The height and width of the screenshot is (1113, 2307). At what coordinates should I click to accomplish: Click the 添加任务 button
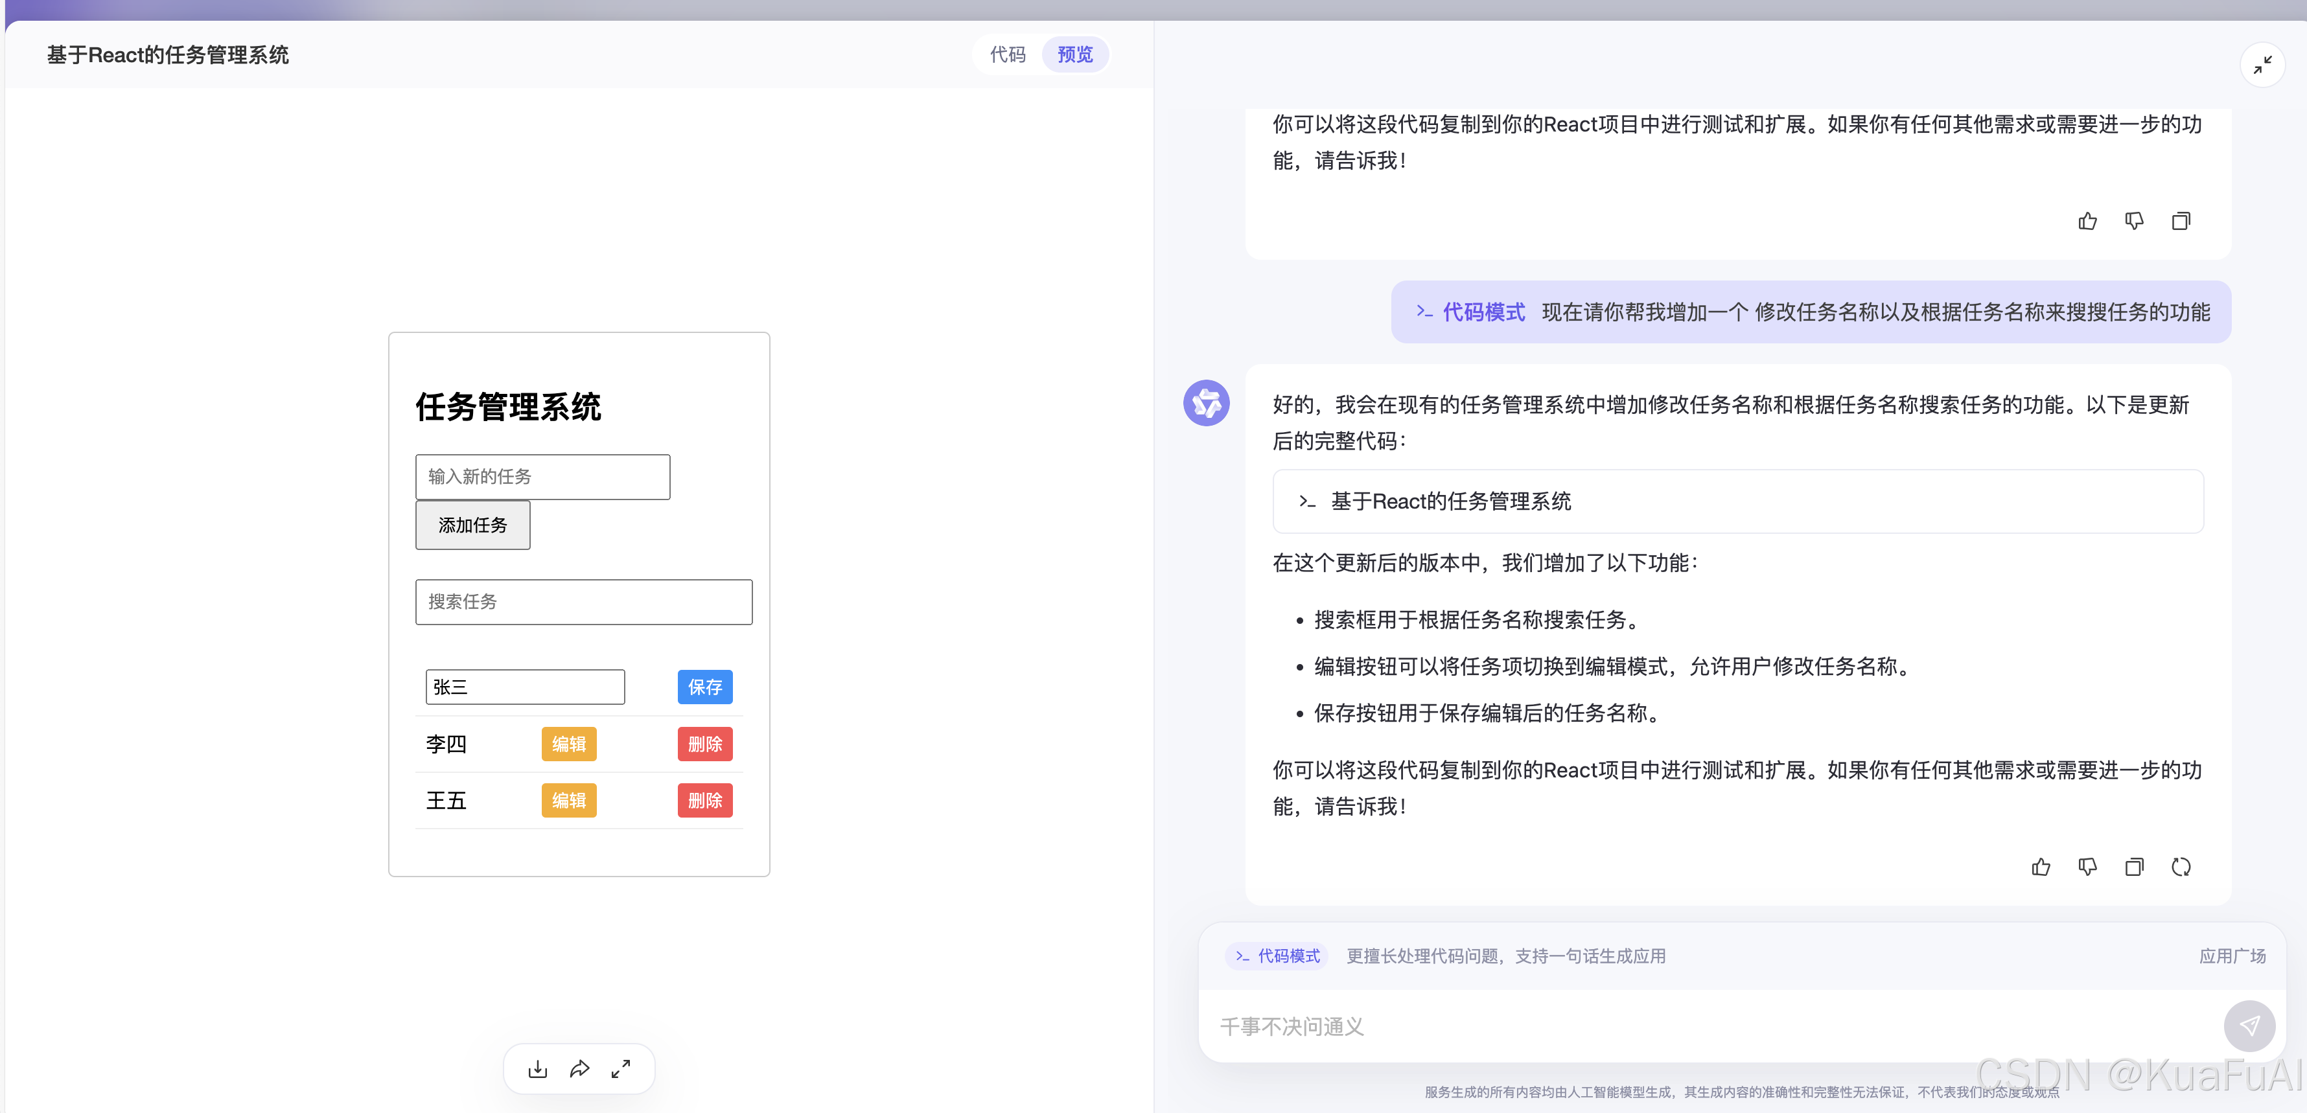(x=473, y=525)
